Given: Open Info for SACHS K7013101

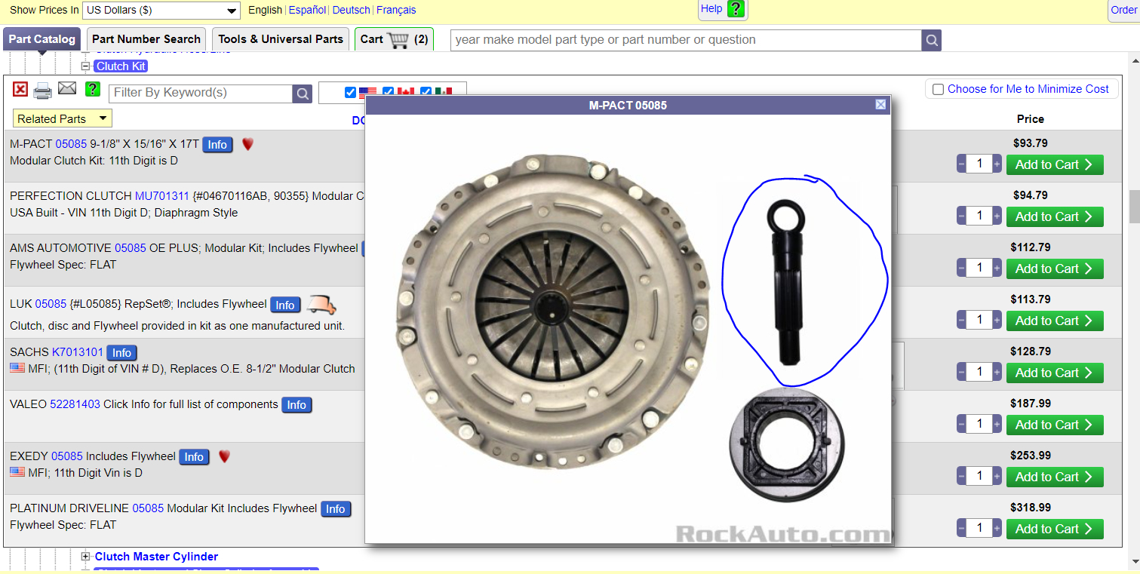Looking at the screenshot, I should [122, 352].
